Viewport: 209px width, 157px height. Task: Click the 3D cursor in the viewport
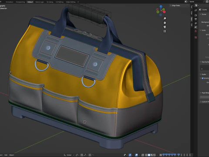point(84,122)
